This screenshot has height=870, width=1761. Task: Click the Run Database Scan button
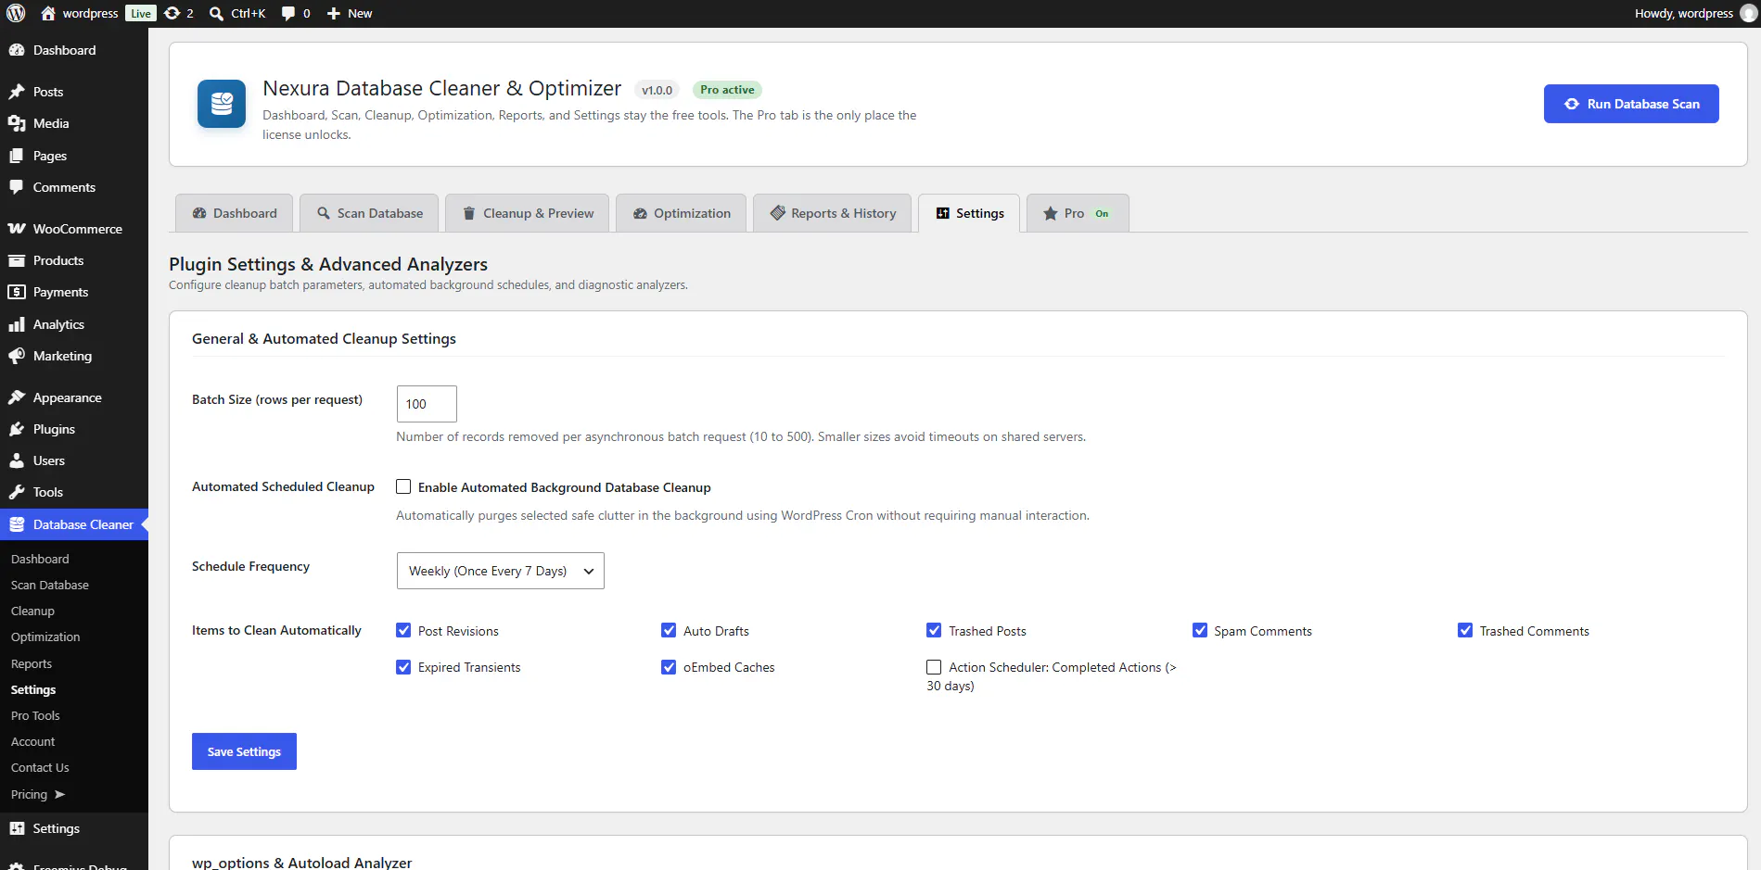click(1631, 104)
